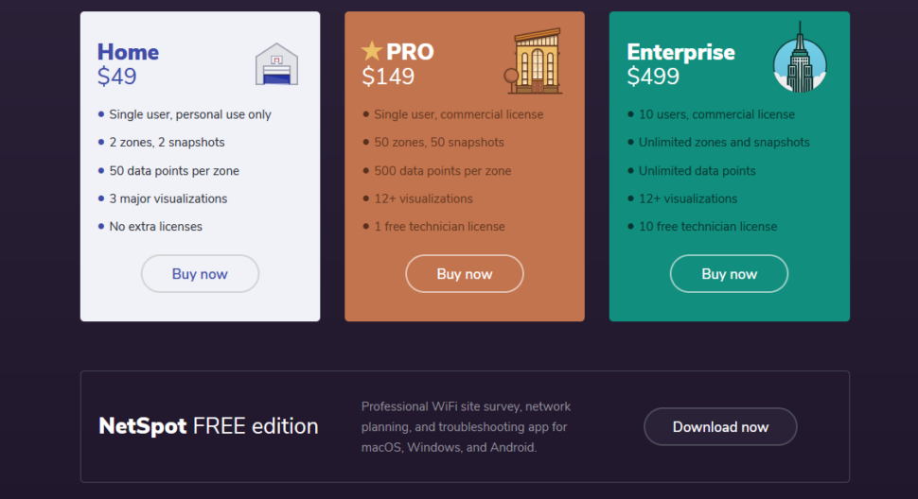The width and height of the screenshot is (918, 499).
Task: Click the PRO plan title
Action: 410,52
